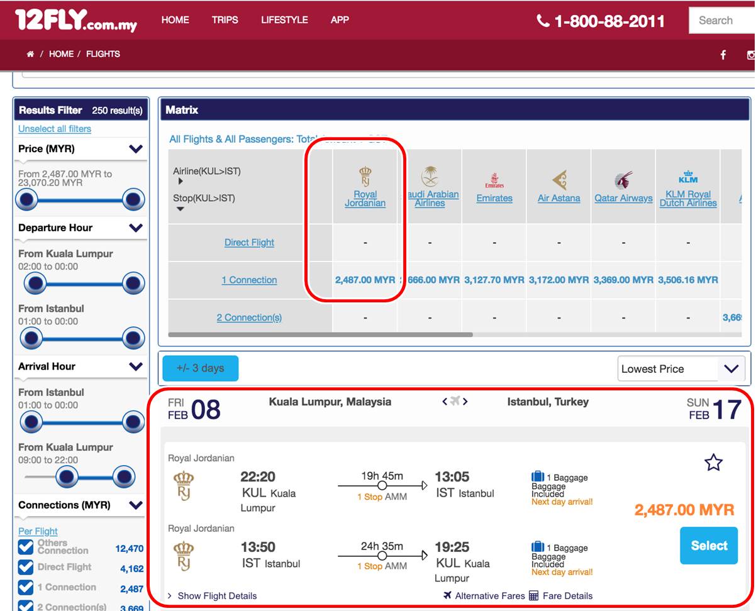Click Arrival Hour From Kuala Lumpur slider start handle
This screenshot has width=756, height=611.
[66, 478]
